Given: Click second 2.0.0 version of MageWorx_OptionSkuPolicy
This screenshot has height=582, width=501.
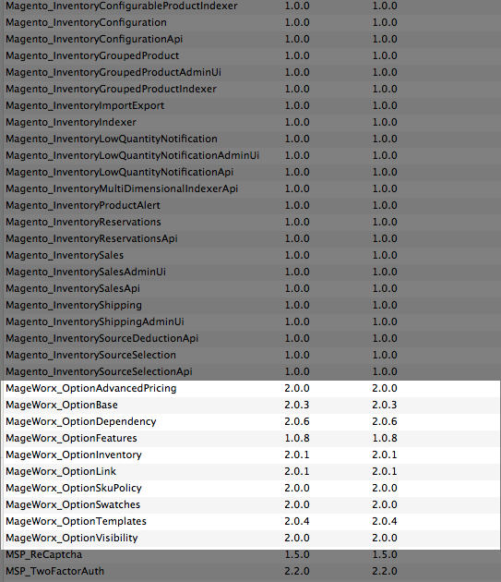Looking at the screenshot, I should click(x=385, y=488).
